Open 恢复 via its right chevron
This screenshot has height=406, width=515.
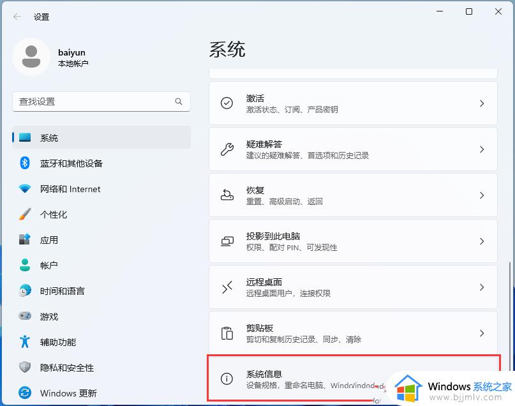482,195
